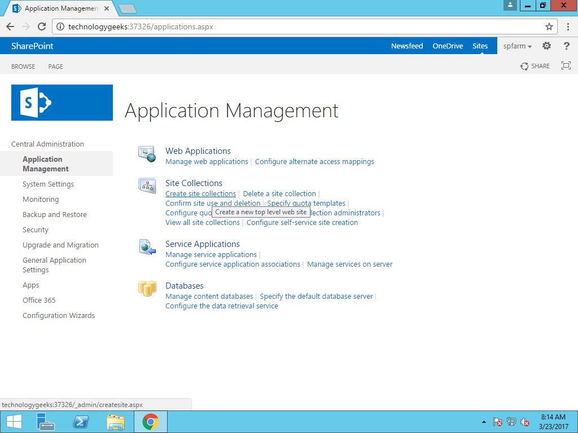Viewport: 578px width, 433px height.
Task: Open PowerShell from the taskbar
Action: click(81, 422)
